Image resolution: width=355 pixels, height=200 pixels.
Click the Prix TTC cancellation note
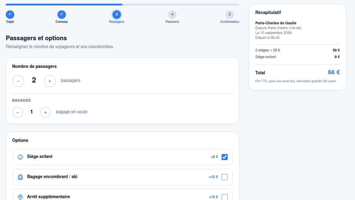coord(296,81)
